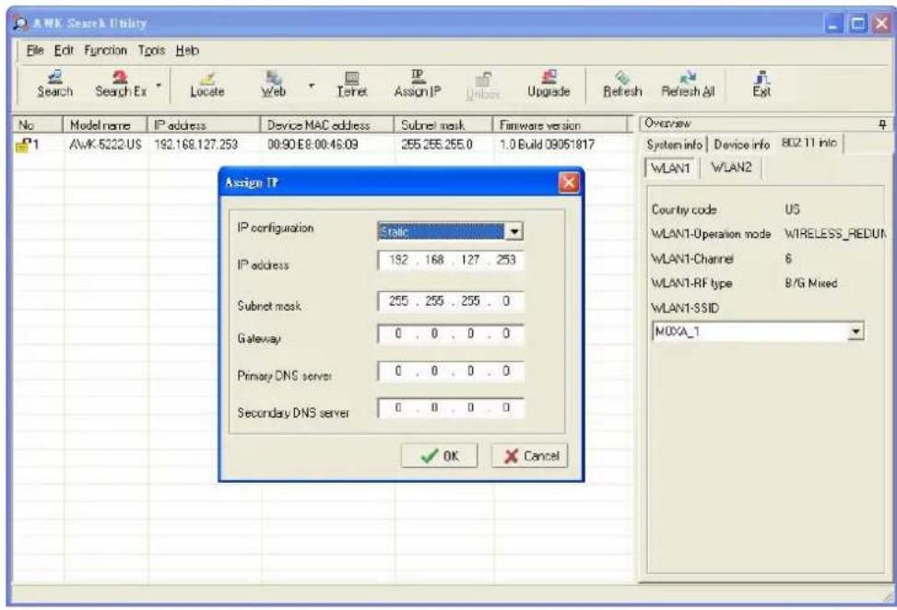The image size is (897, 610).
Task: Click the IP address input field
Action: coord(451,261)
